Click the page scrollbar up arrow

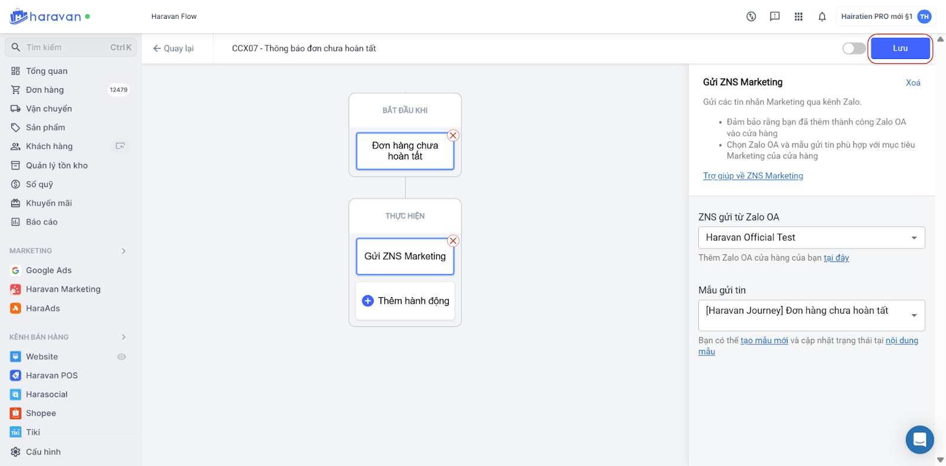tap(940, 39)
